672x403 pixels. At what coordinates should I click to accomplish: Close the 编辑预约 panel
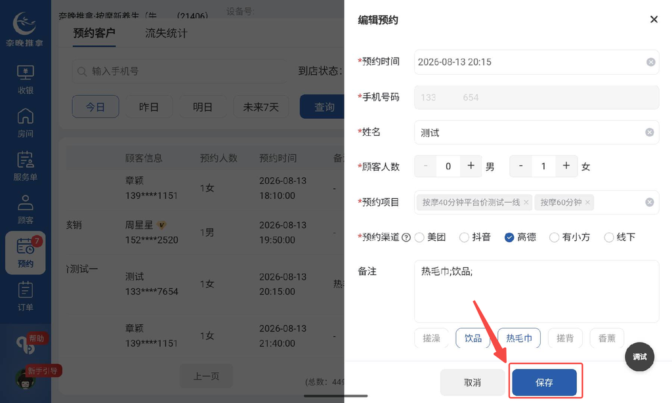(654, 19)
